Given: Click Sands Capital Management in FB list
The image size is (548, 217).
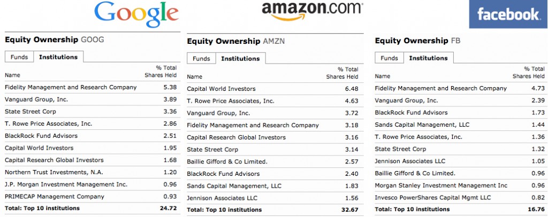Looking at the screenshot, I should click(x=422, y=125).
